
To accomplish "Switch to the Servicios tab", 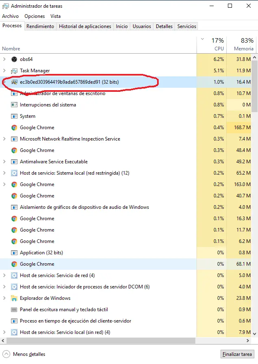I will [187, 26].
